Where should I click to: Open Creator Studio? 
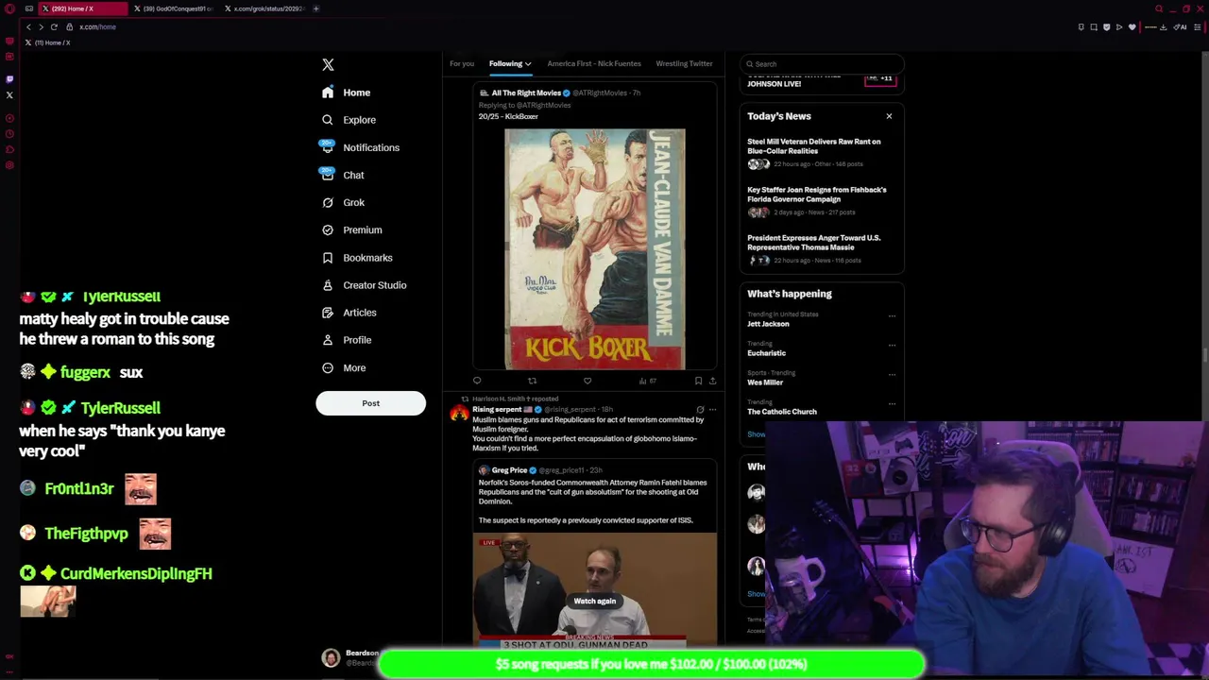(x=364, y=284)
